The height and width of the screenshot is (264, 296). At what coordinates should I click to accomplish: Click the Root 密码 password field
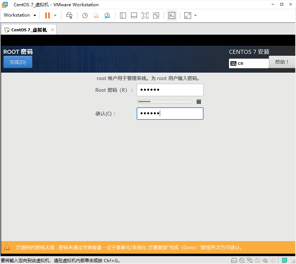click(170, 90)
